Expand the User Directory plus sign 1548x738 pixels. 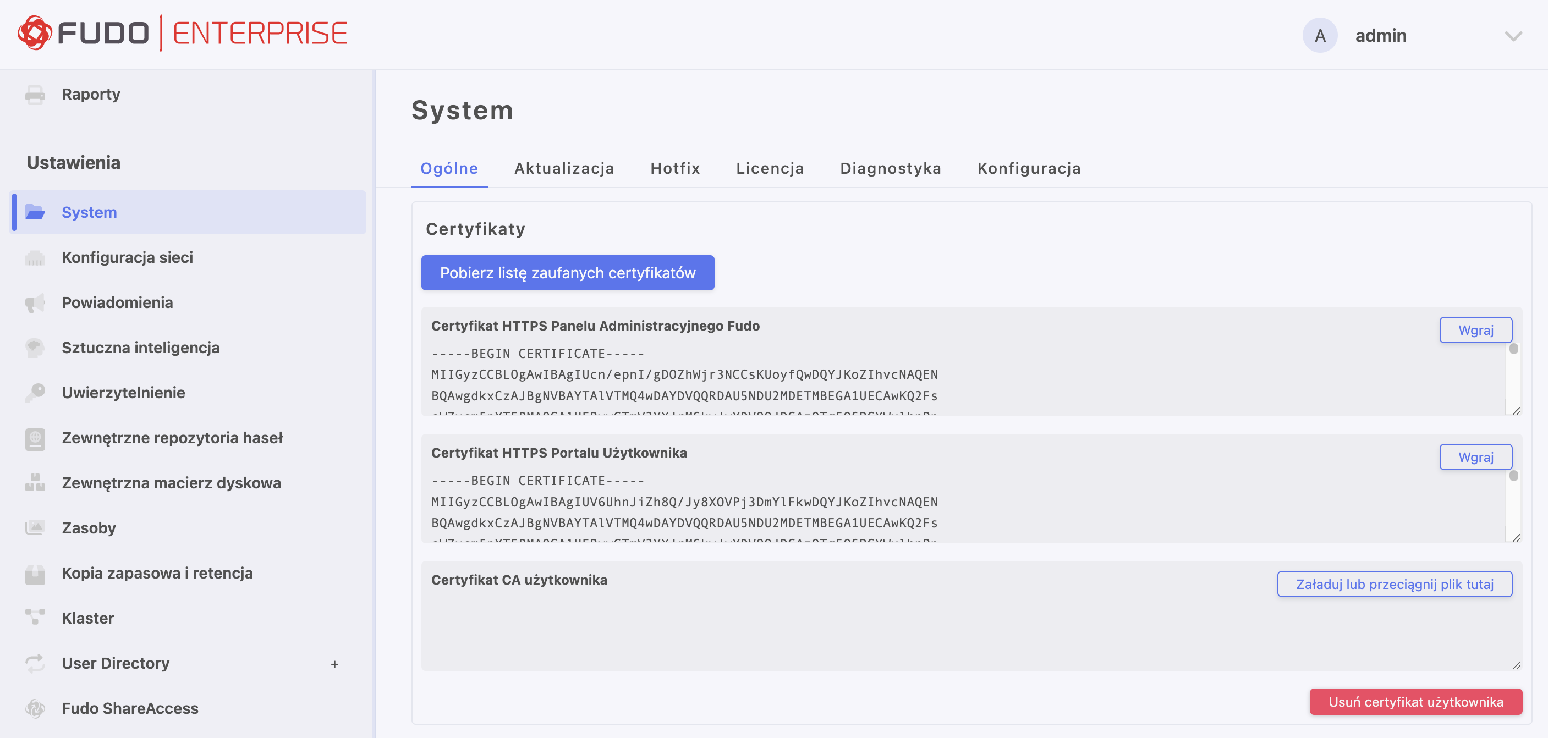click(334, 664)
